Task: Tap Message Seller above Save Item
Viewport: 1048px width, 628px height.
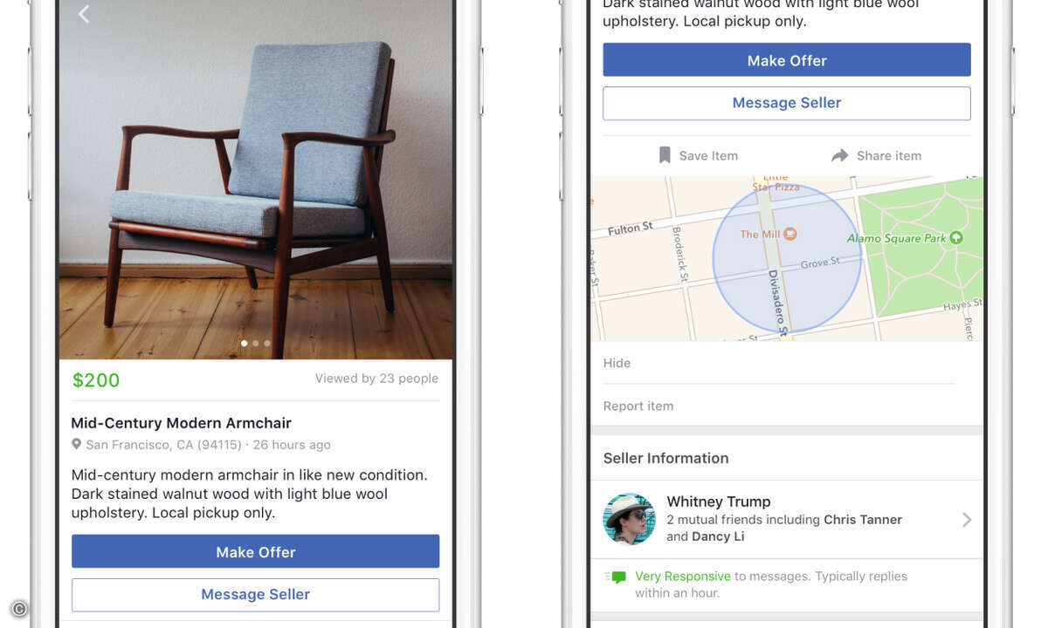Action: tap(787, 103)
